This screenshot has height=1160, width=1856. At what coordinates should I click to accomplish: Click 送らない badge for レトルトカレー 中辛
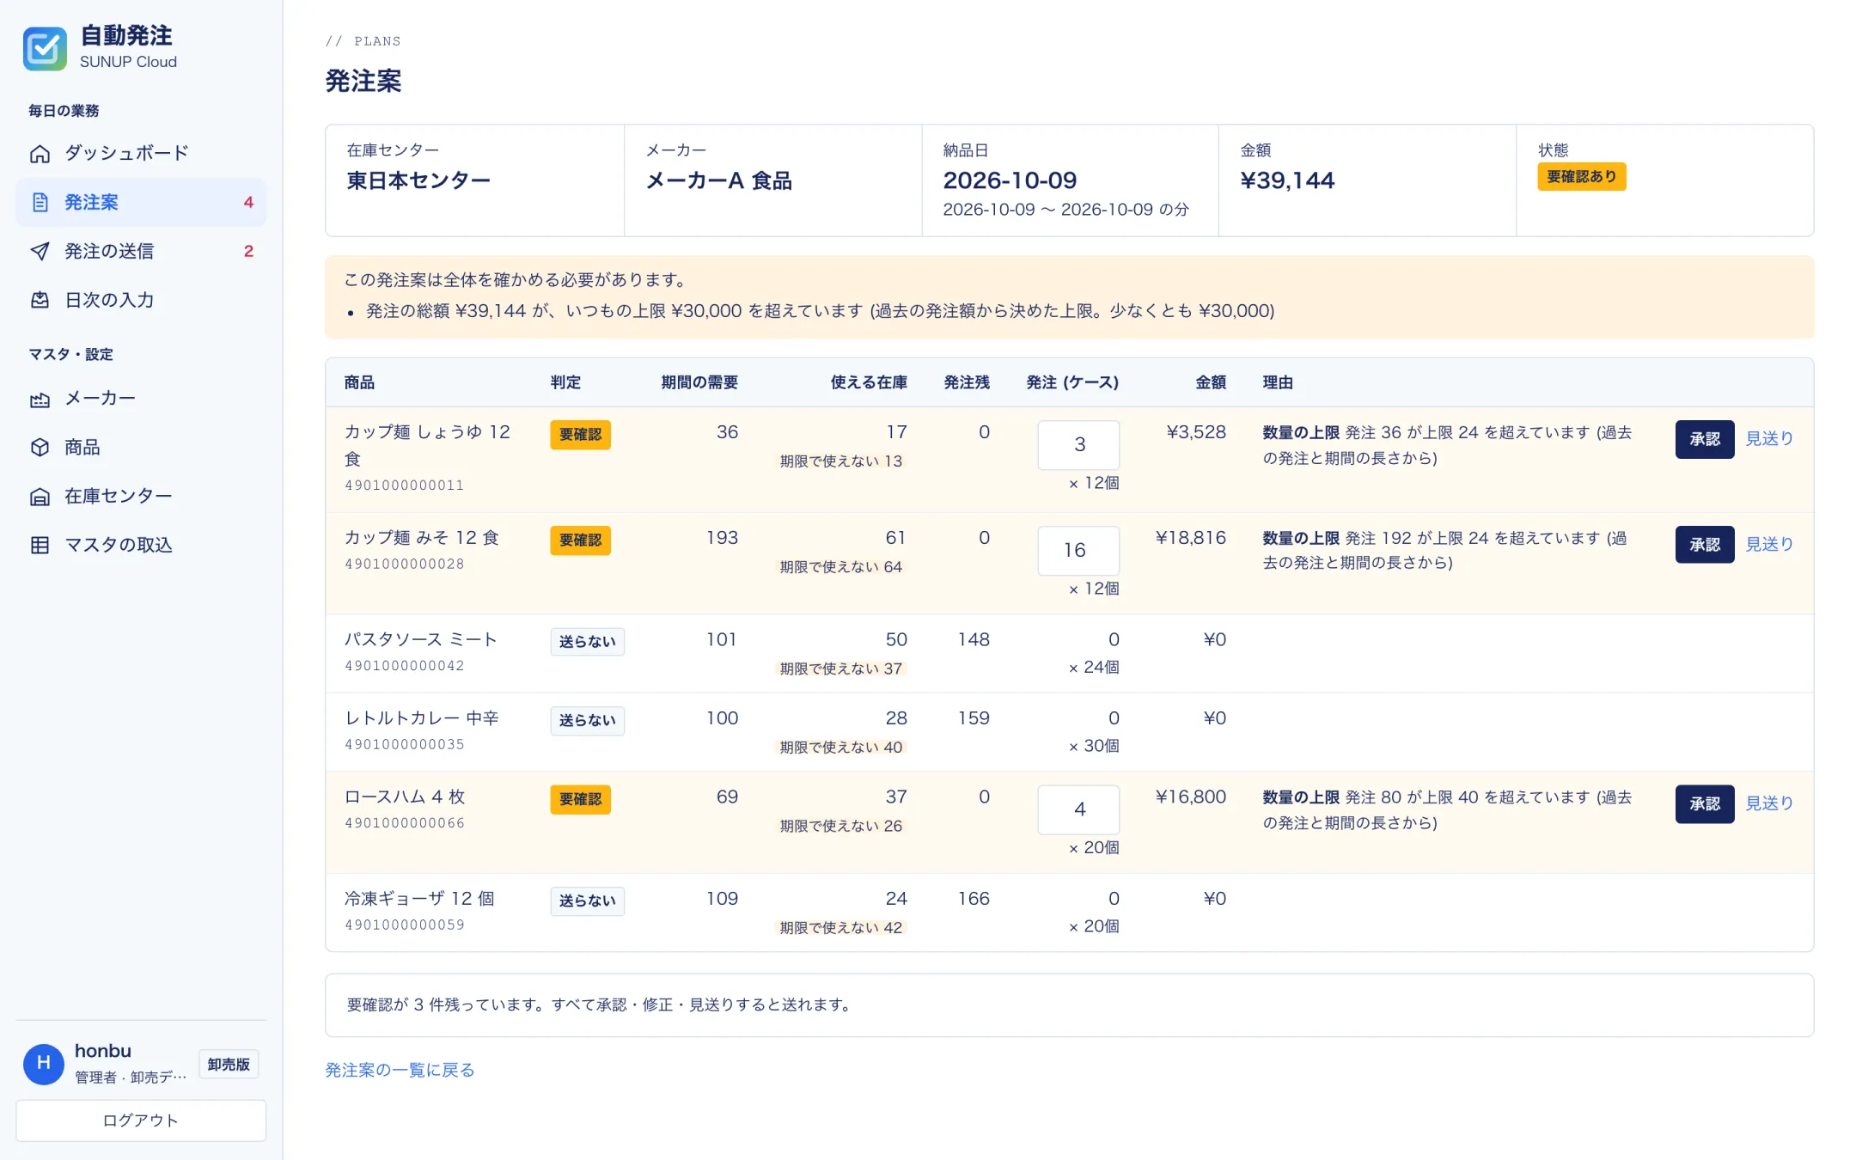tap(587, 721)
